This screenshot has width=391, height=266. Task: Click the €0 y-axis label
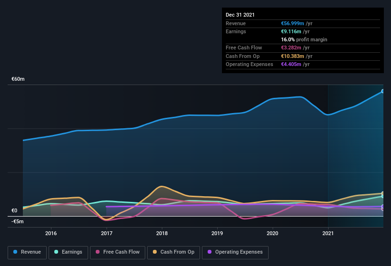14,210
